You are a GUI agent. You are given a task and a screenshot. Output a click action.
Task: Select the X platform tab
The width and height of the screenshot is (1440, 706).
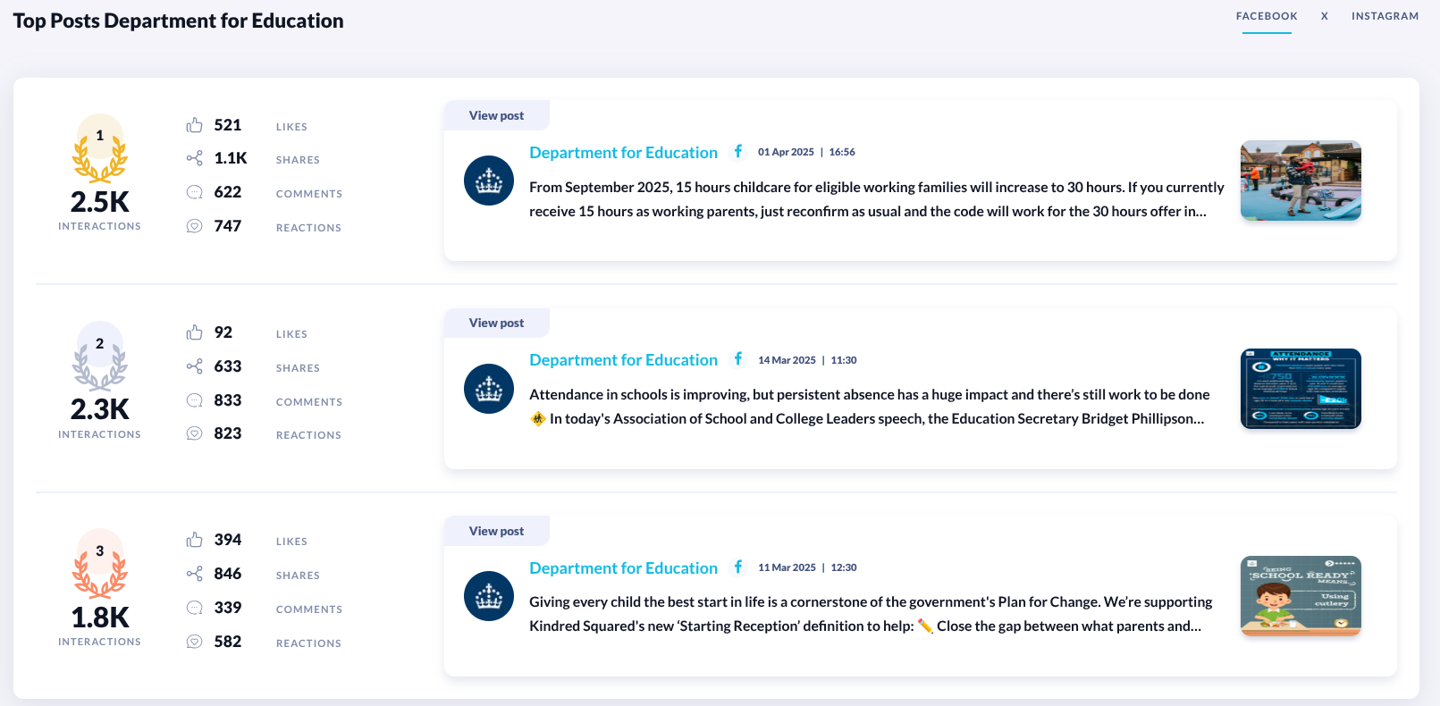coord(1324,16)
